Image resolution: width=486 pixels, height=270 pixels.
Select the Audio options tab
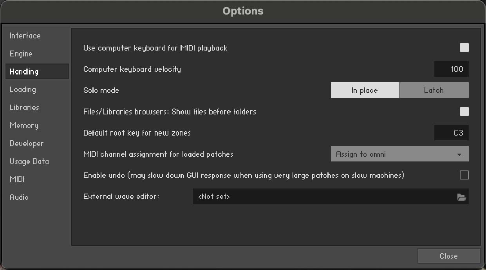click(x=19, y=197)
